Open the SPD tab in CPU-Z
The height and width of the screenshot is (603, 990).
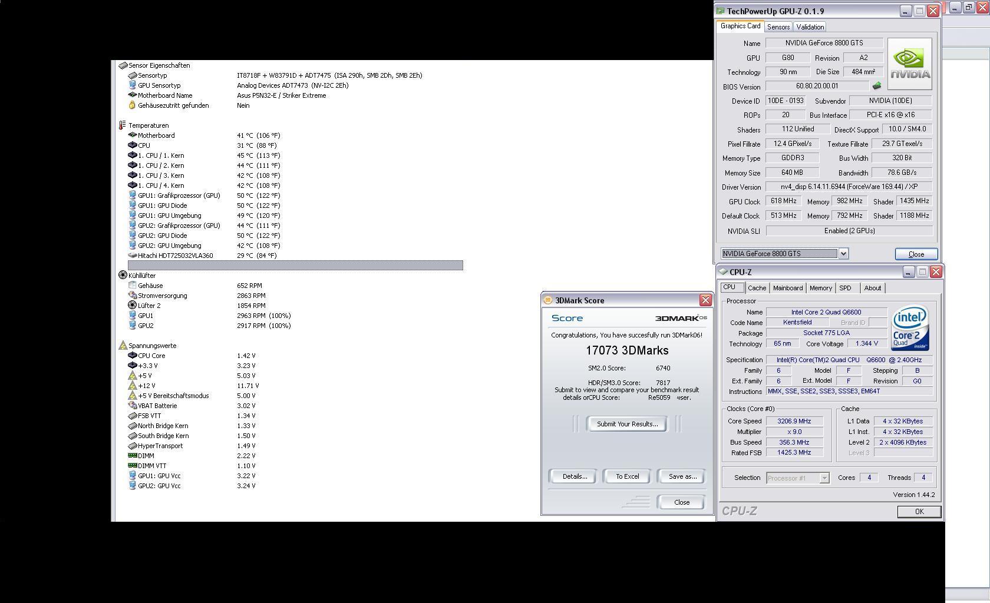click(845, 288)
